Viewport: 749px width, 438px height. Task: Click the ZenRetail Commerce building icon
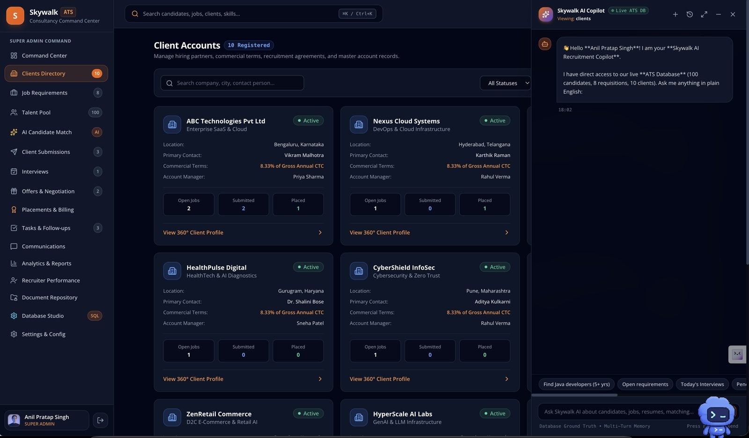pyautogui.click(x=172, y=417)
